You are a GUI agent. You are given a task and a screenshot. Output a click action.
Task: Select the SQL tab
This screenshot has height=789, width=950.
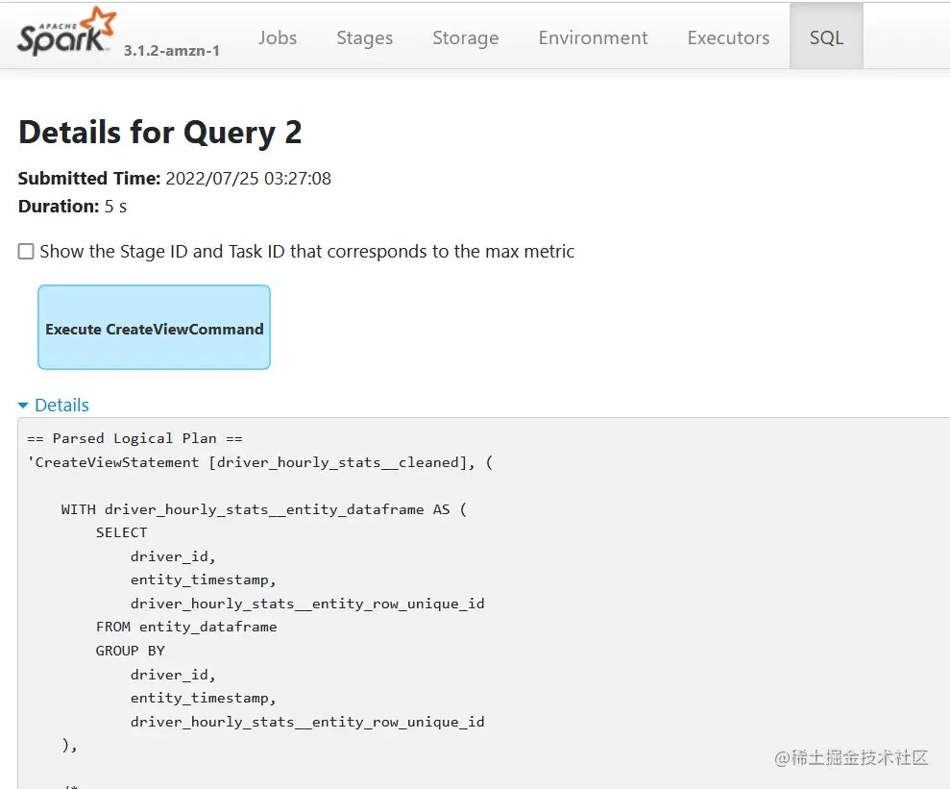click(826, 37)
